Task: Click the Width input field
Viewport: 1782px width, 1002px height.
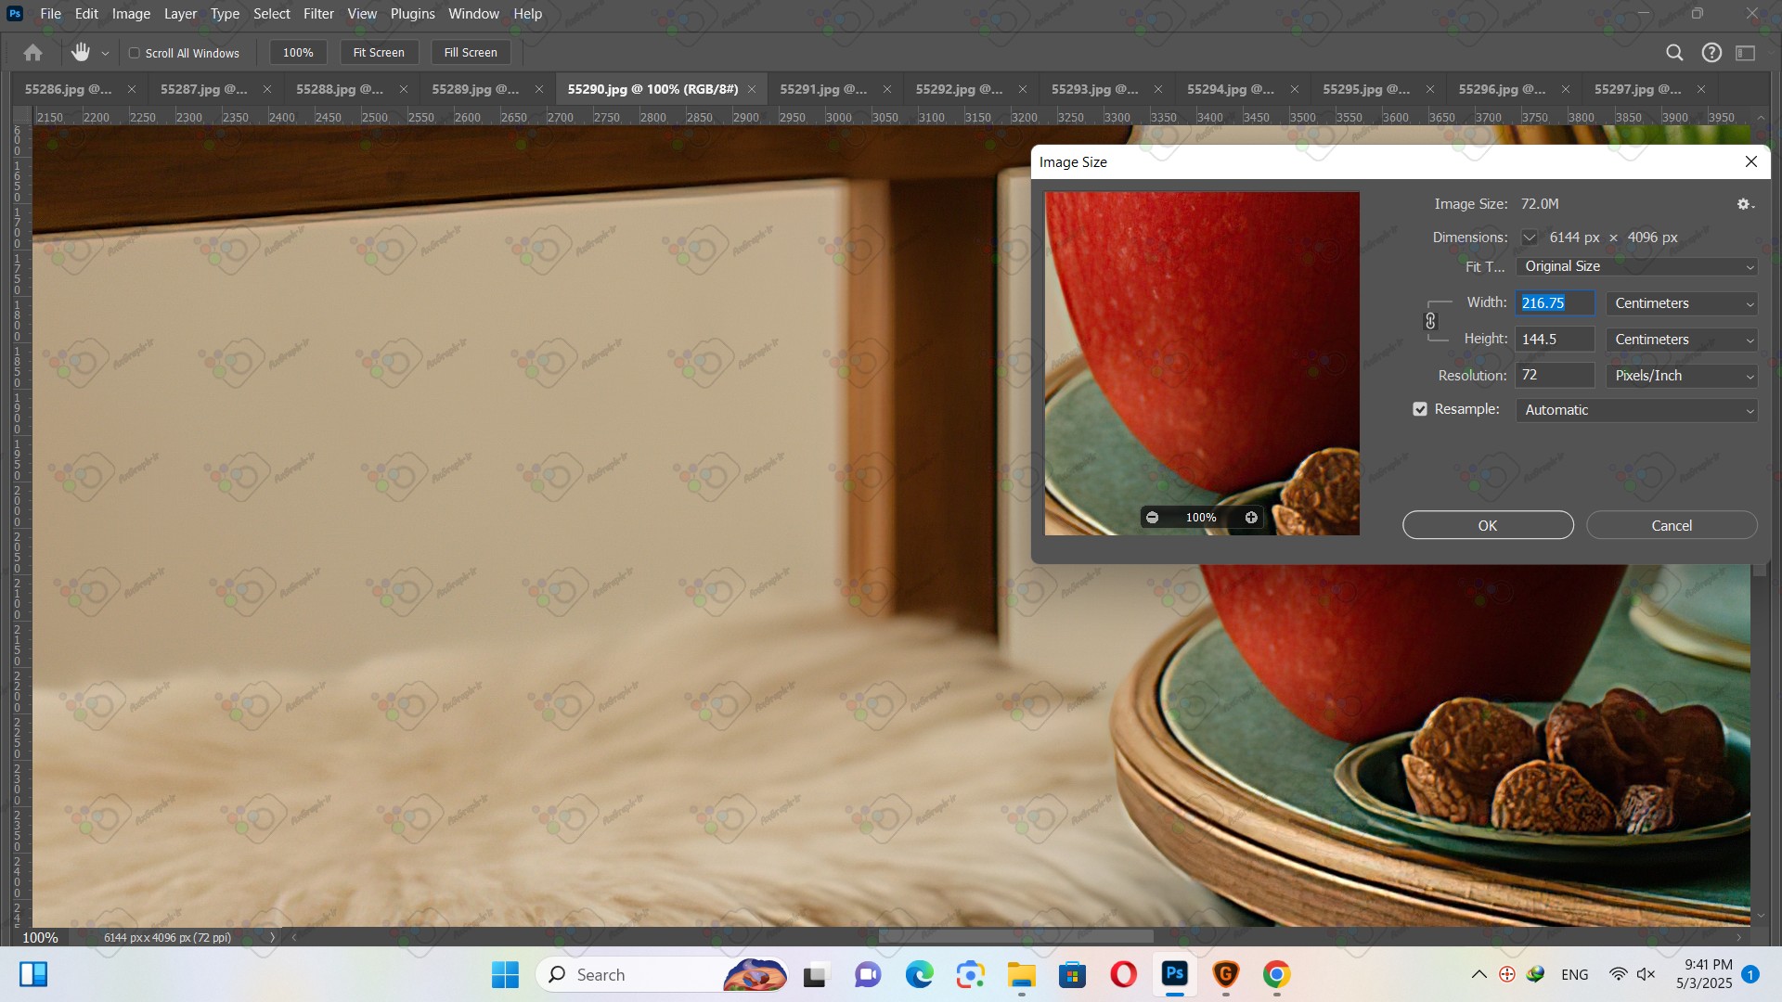Action: pyautogui.click(x=1556, y=303)
